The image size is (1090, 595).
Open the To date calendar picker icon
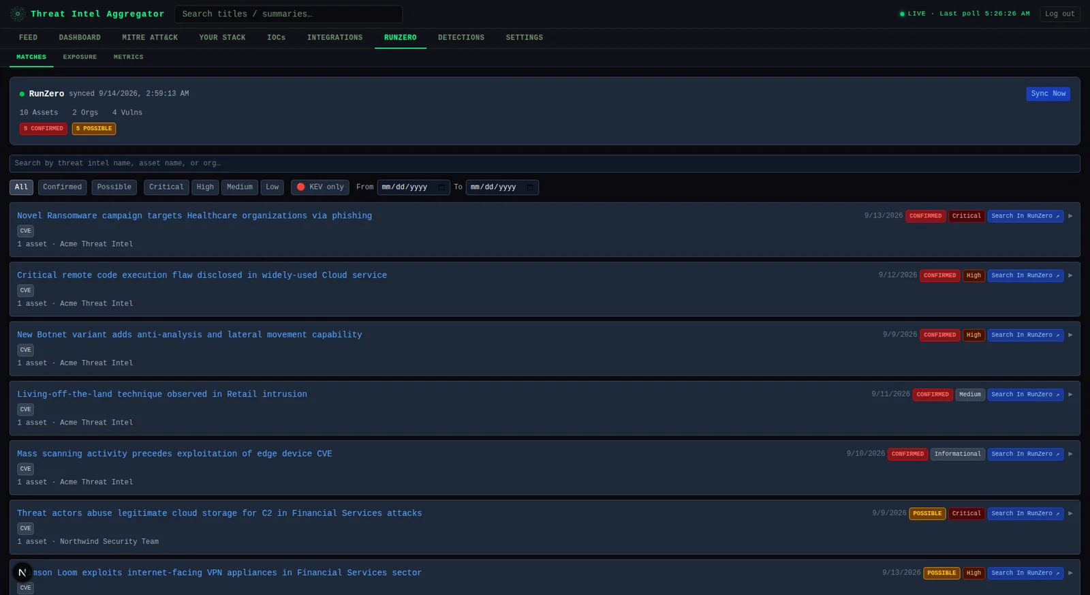pos(530,187)
